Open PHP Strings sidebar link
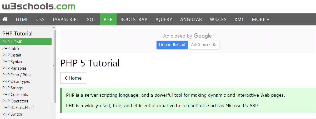Screen dimensions: 316x119 (x=26, y=88)
